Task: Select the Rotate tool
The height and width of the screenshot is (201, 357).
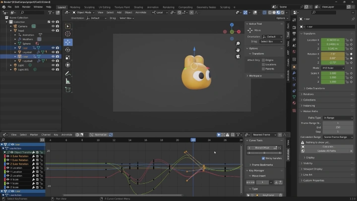Action: [68, 50]
